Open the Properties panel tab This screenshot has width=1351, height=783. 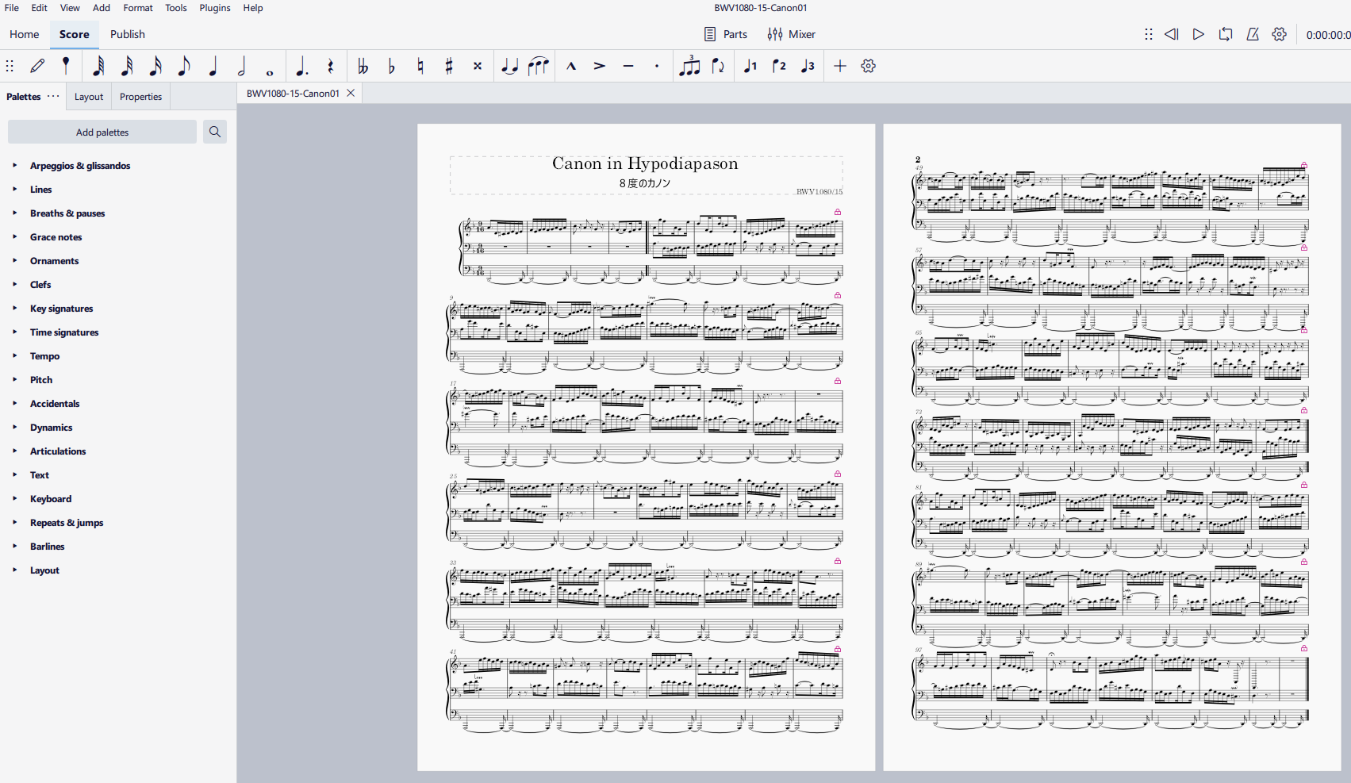coord(140,97)
